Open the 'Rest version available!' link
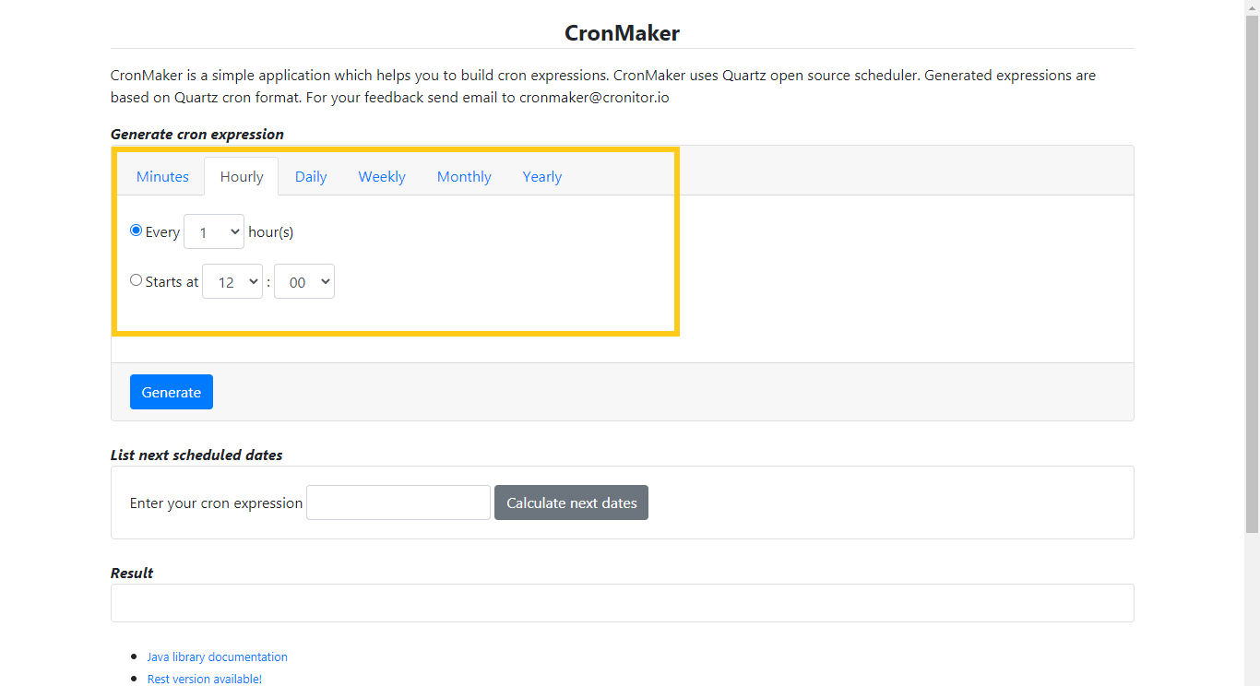1260x686 pixels. pyautogui.click(x=204, y=679)
